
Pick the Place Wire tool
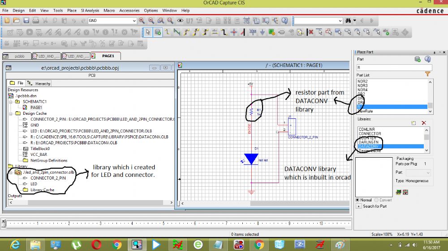pos(167,32)
